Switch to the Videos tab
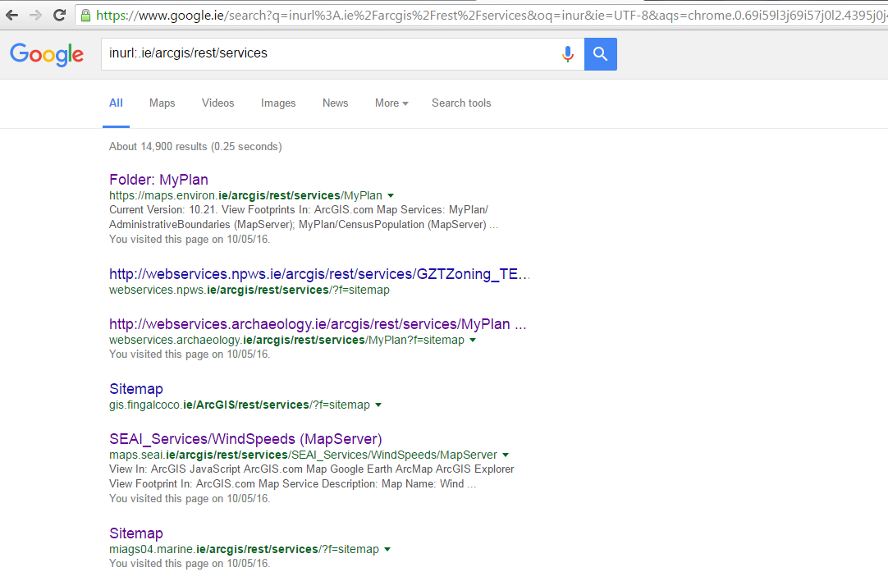Image resolution: width=888 pixels, height=572 pixels. click(218, 103)
